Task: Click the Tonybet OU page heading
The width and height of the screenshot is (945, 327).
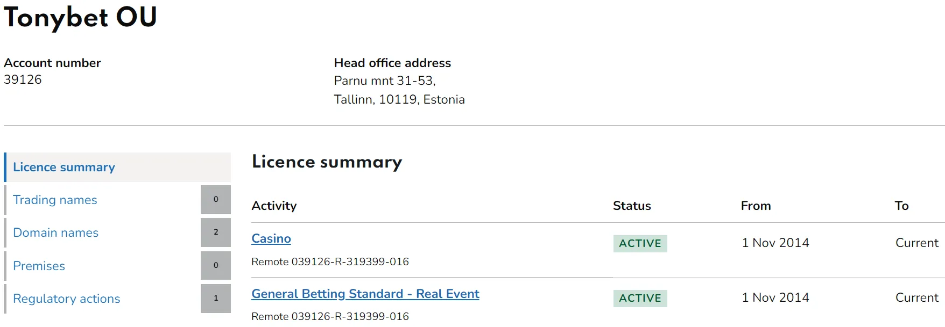Action: tap(80, 17)
